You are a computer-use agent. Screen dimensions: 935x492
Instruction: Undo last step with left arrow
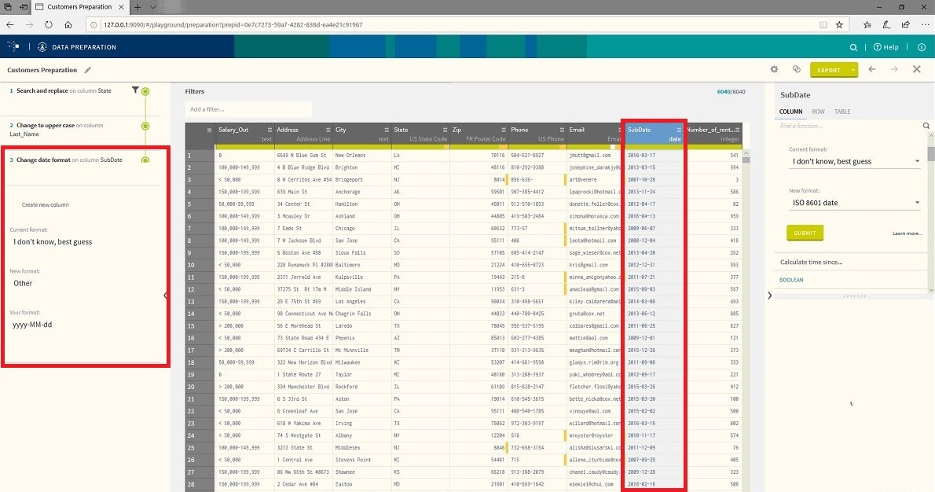pos(872,69)
